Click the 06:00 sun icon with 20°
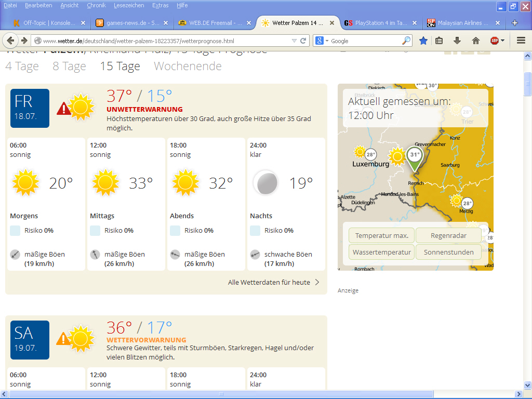The height and width of the screenshot is (399, 532). pyautogui.click(x=26, y=183)
